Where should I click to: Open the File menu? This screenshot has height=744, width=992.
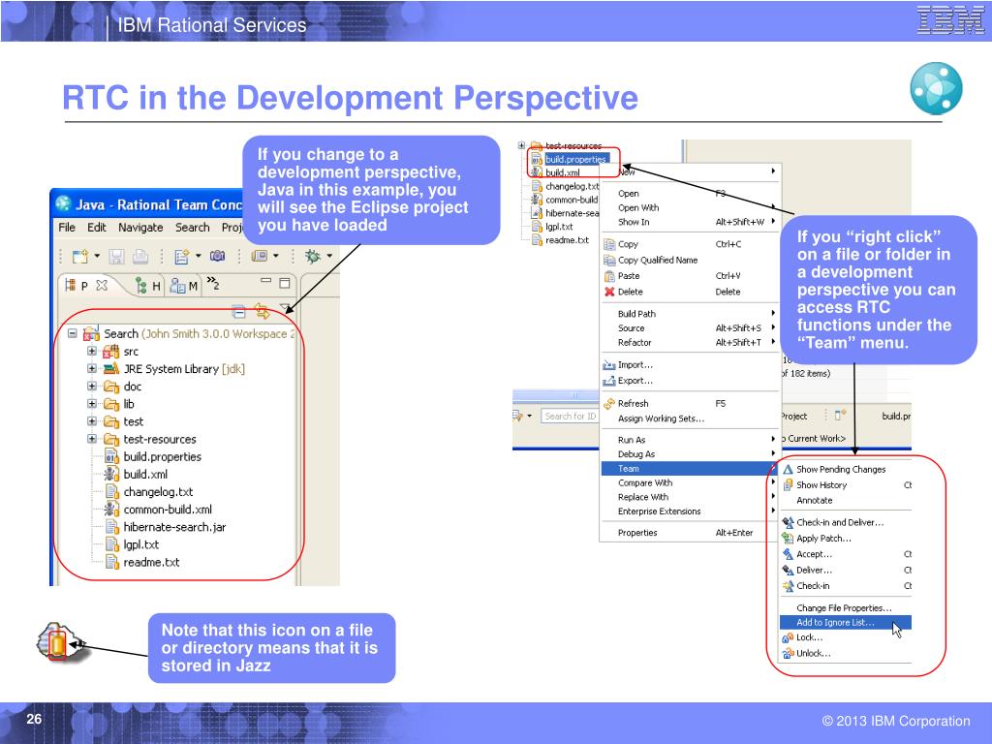coord(67,227)
